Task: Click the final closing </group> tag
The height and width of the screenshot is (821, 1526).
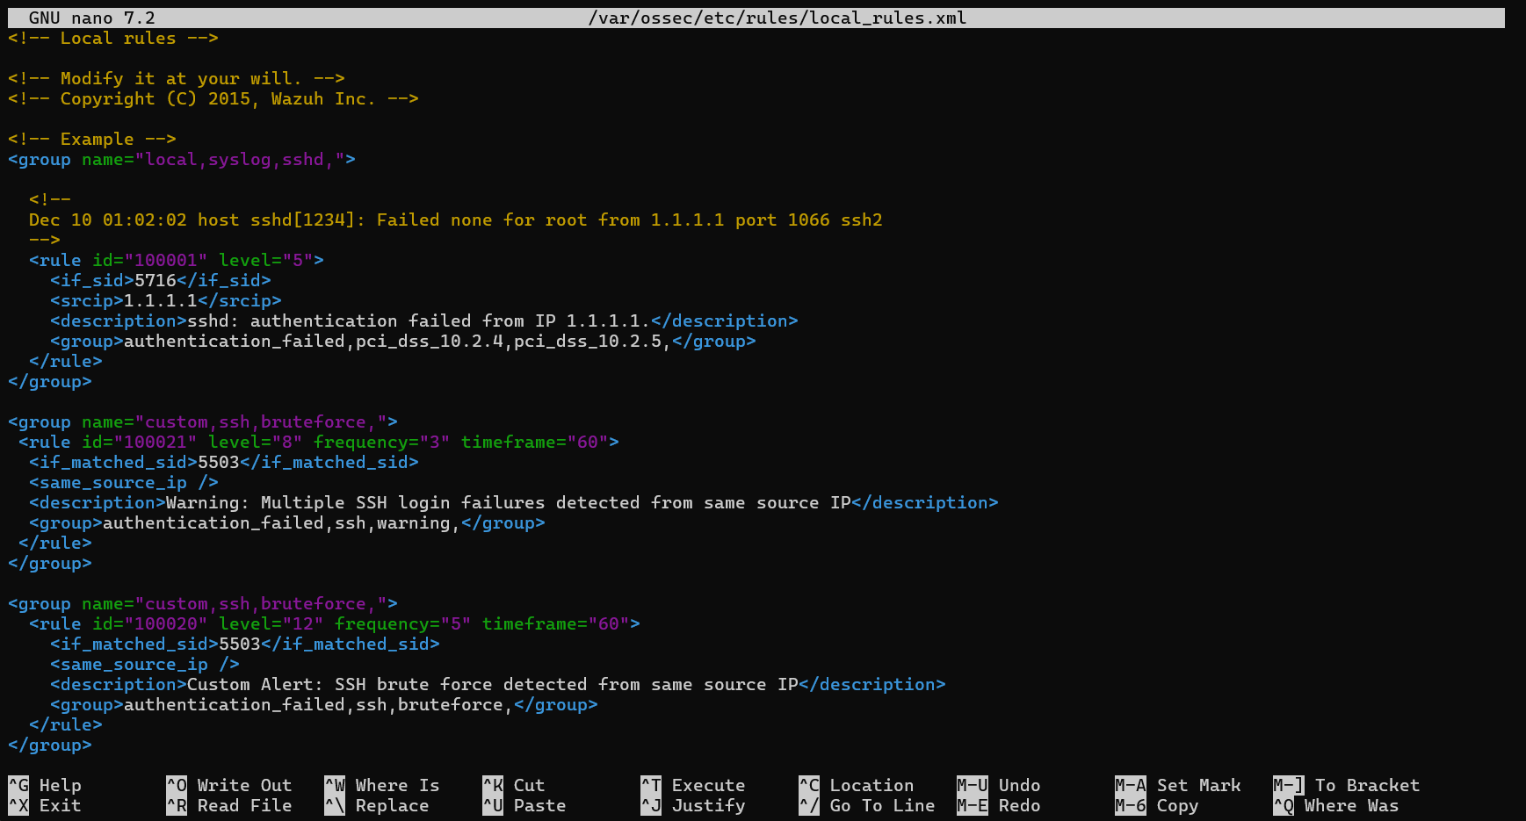Action: pyautogui.click(x=50, y=745)
